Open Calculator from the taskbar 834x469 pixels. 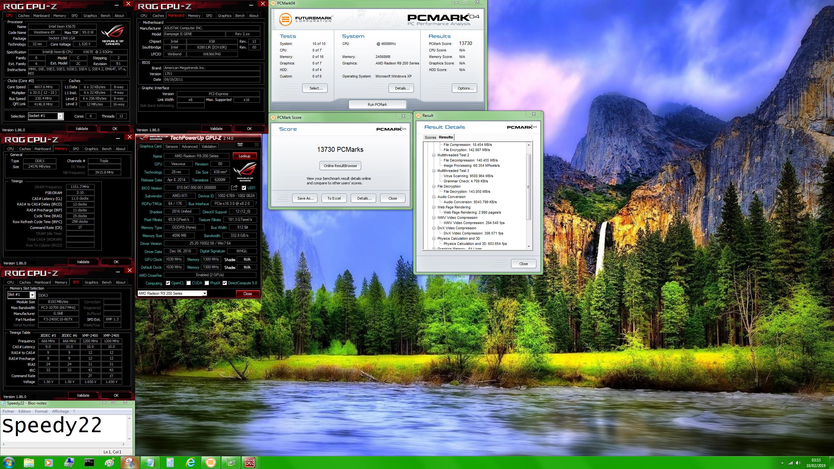point(170,462)
